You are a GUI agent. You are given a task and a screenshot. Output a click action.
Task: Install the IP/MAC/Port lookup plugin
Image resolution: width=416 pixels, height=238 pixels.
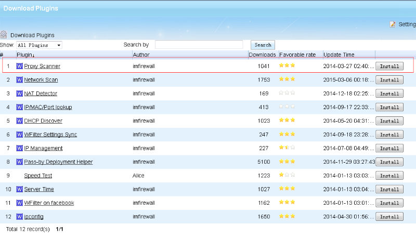tap(389, 108)
